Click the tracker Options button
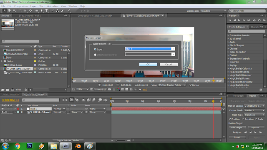 pos(256,127)
